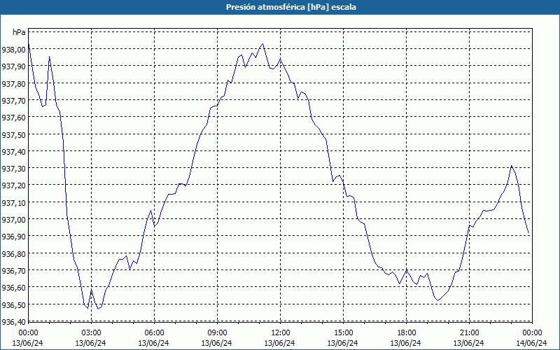
Task: Click the '18:00' time label
Action: [x=406, y=332]
